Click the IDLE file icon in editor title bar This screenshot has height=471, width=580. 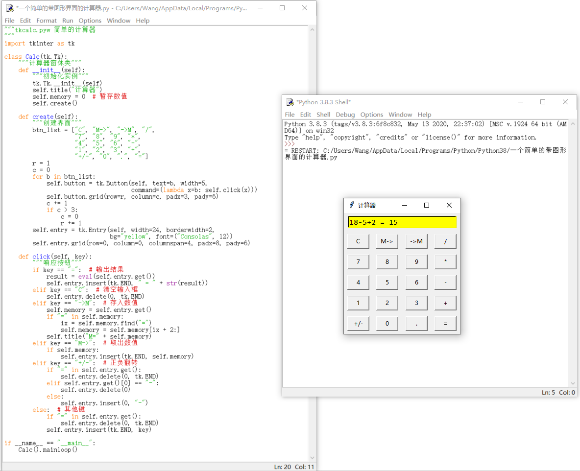pos(10,8)
